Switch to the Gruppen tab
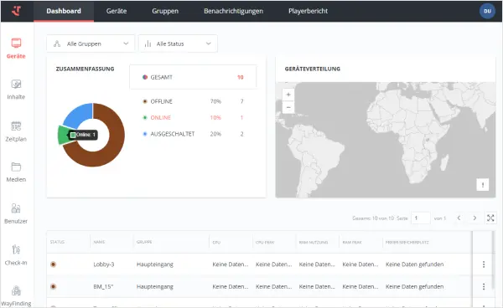This screenshot has height=308, width=503. pos(165,11)
